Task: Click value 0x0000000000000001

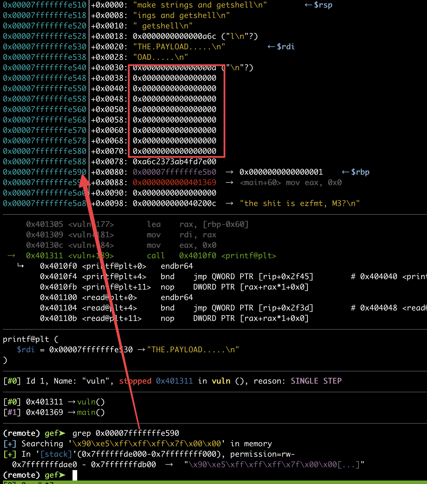Action: [281, 172]
